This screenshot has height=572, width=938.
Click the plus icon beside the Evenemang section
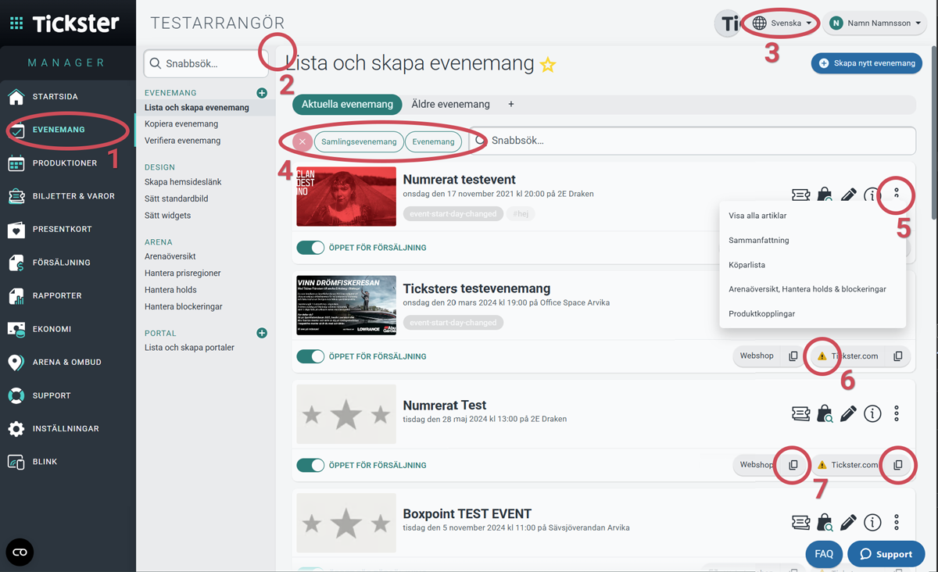[x=262, y=93]
